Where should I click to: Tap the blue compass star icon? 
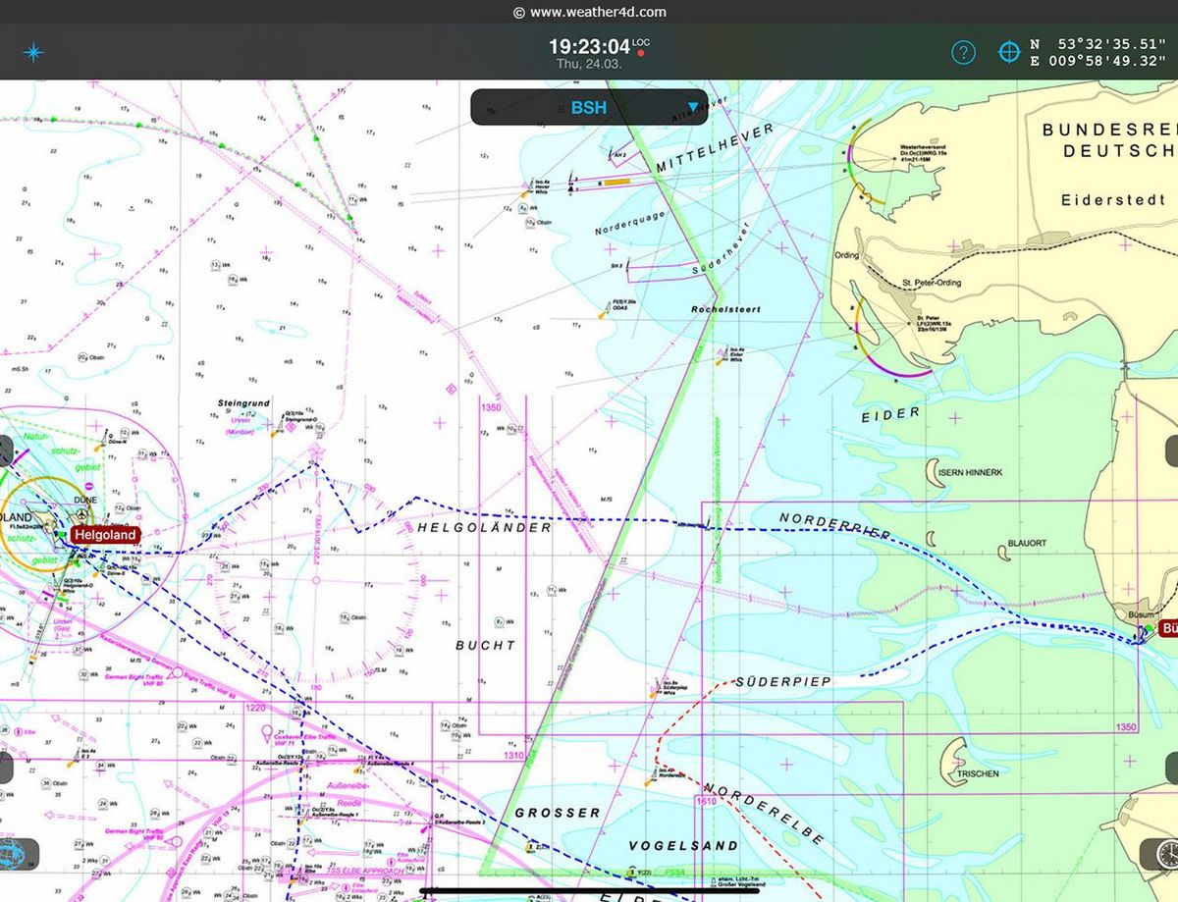pos(33,52)
